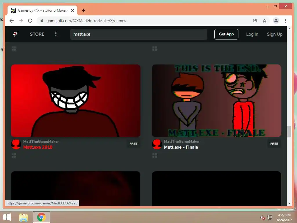Go back with the browser back arrow
This screenshot has height=223, width=297.
[12, 21]
